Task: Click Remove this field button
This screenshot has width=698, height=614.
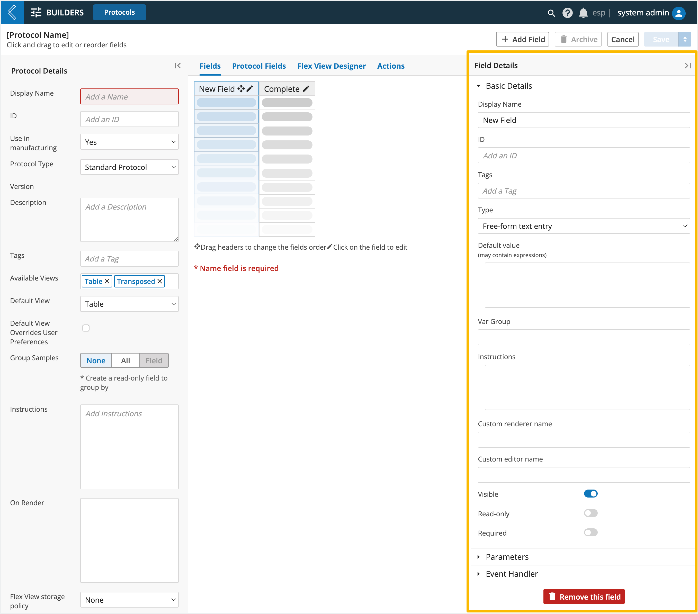Action: (584, 597)
